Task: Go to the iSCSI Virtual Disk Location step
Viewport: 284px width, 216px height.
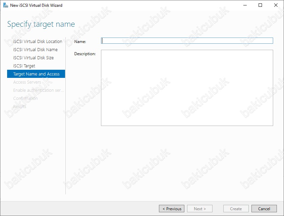Action: [38, 41]
